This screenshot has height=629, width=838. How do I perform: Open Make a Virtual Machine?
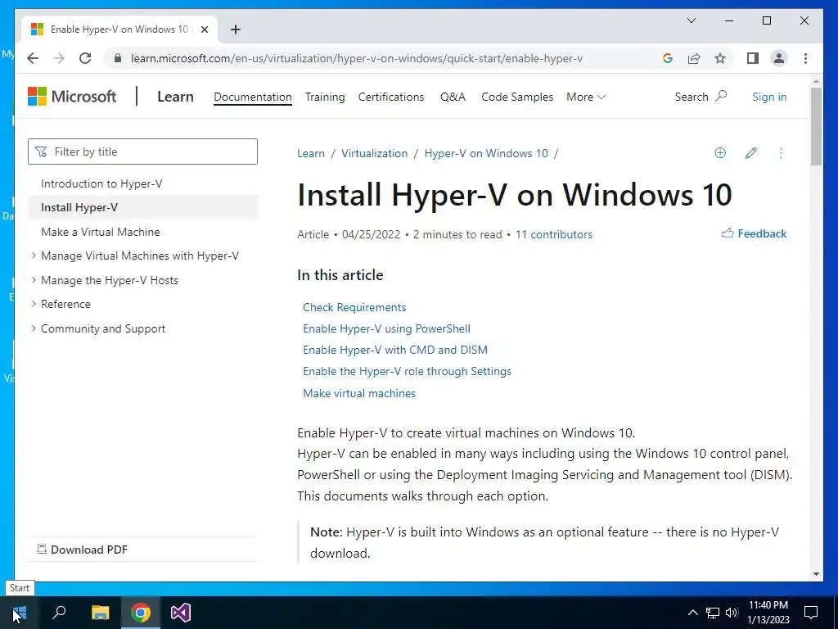(x=101, y=232)
